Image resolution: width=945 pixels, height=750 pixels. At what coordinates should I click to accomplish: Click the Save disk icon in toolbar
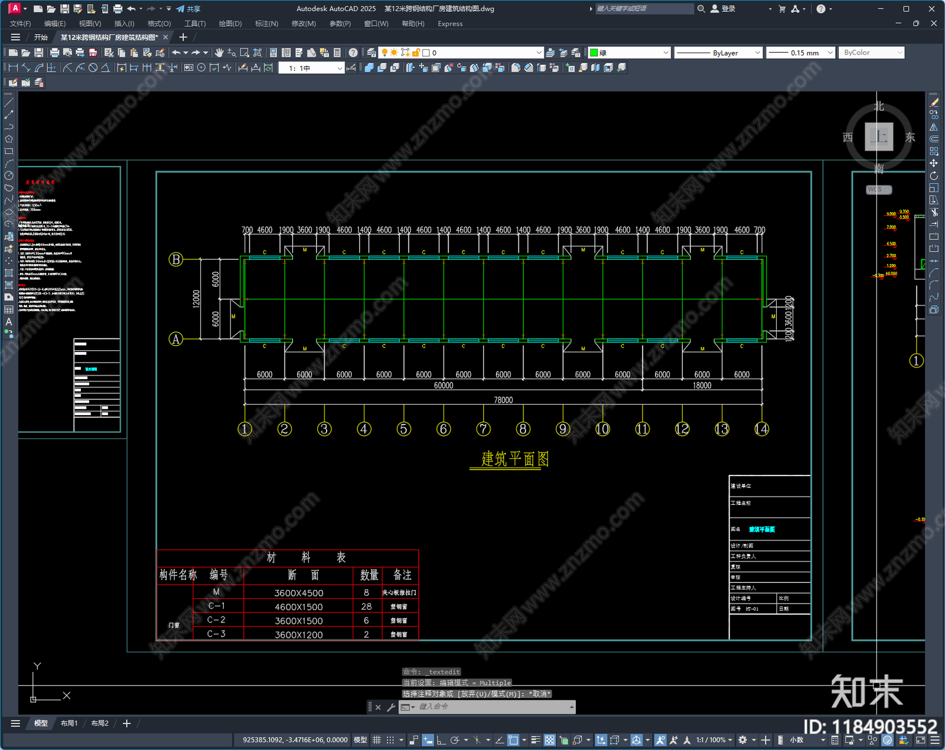38,53
